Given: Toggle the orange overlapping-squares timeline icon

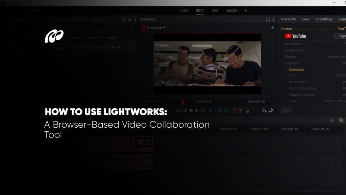Looking at the screenshot, I should click(x=341, y=120).
